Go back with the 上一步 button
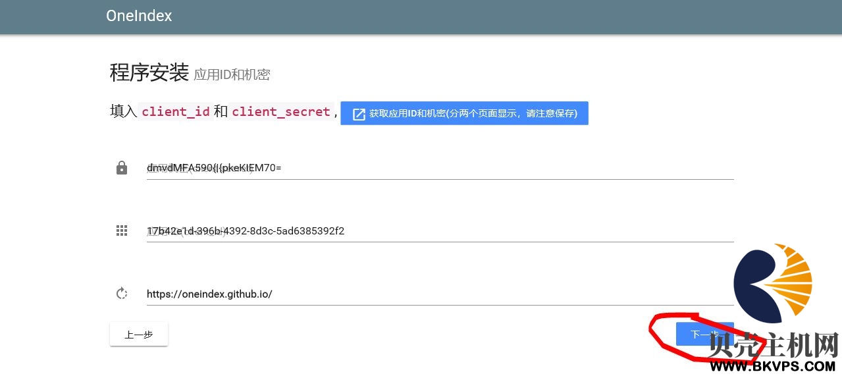Image resolution: width=842 pixels, height=378 pixels. click(139, 335)
